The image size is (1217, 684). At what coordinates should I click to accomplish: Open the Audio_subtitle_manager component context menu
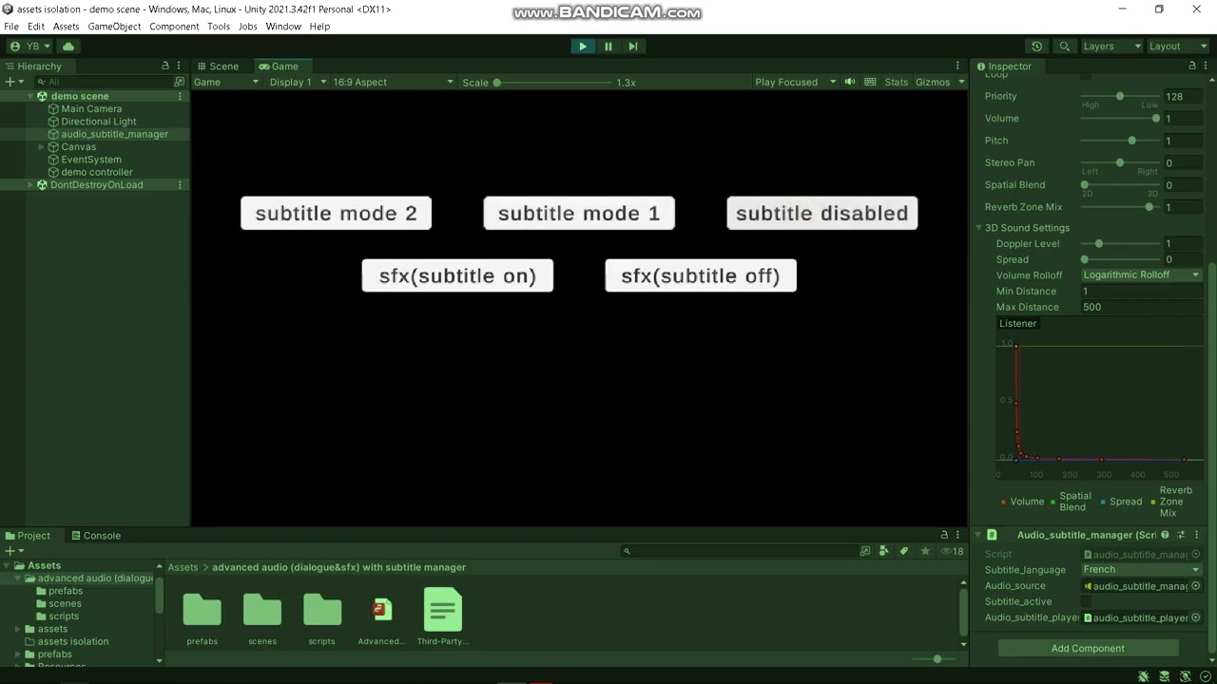click(x=1197, y=535)
